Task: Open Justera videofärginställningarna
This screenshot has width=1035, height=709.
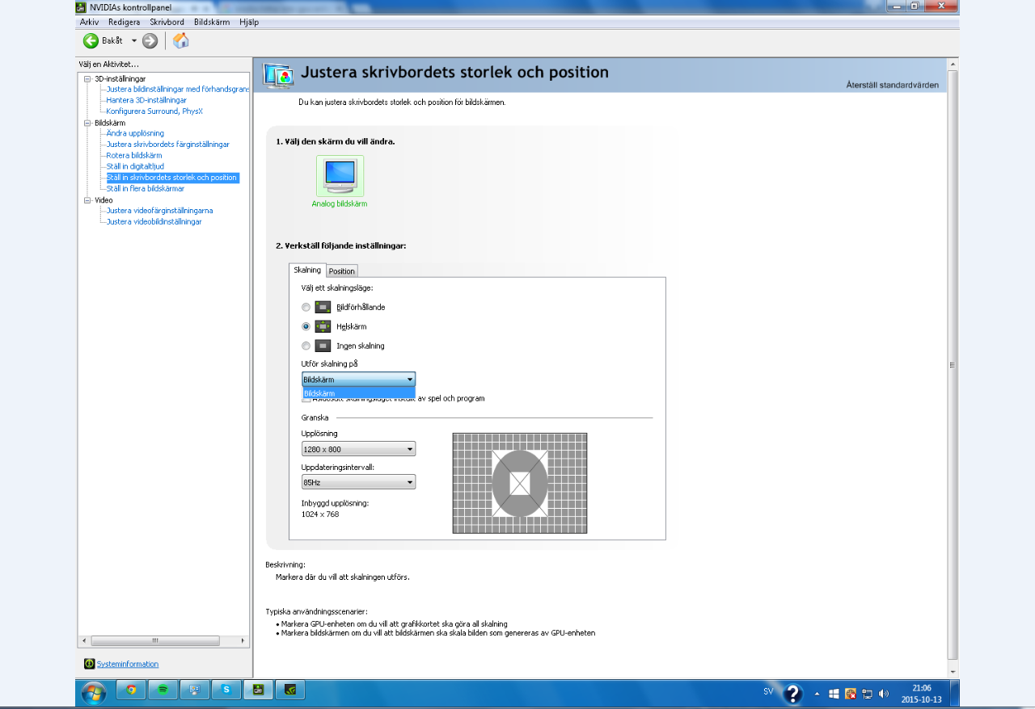Action: (x=160, y=211)
